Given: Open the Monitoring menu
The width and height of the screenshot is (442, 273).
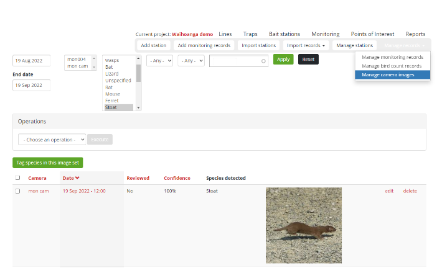Looking at the screenshot, I should point(326,34).
